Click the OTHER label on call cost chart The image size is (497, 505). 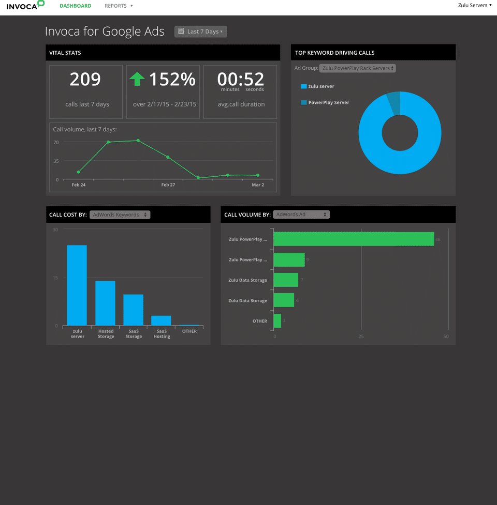(189, 331)
